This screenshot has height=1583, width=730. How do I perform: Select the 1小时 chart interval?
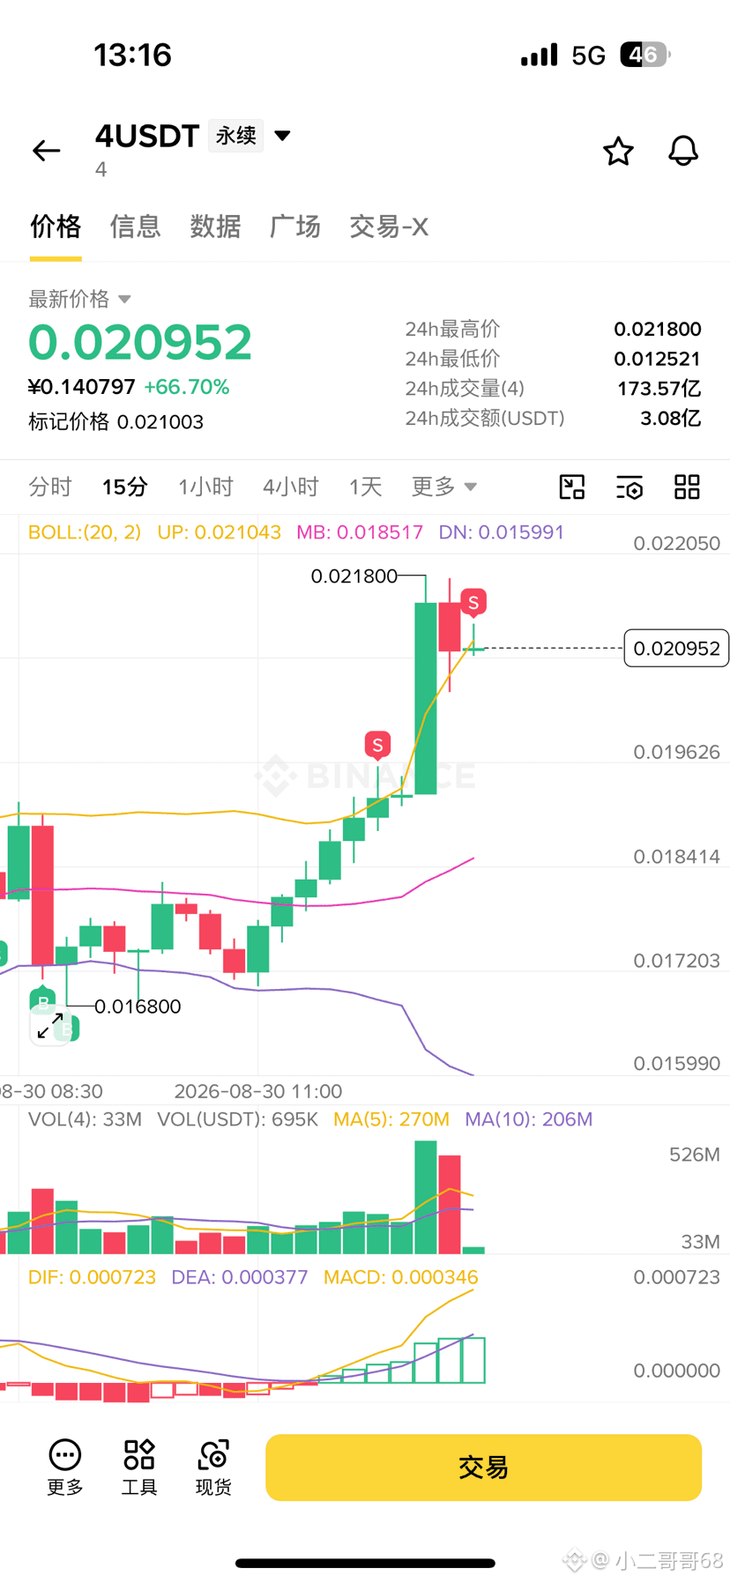coord(205,487)
